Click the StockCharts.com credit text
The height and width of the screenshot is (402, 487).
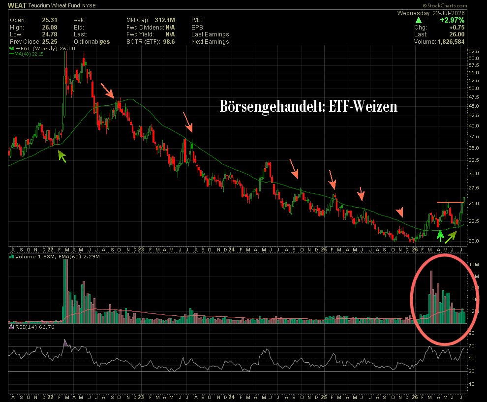coord(445,5)
